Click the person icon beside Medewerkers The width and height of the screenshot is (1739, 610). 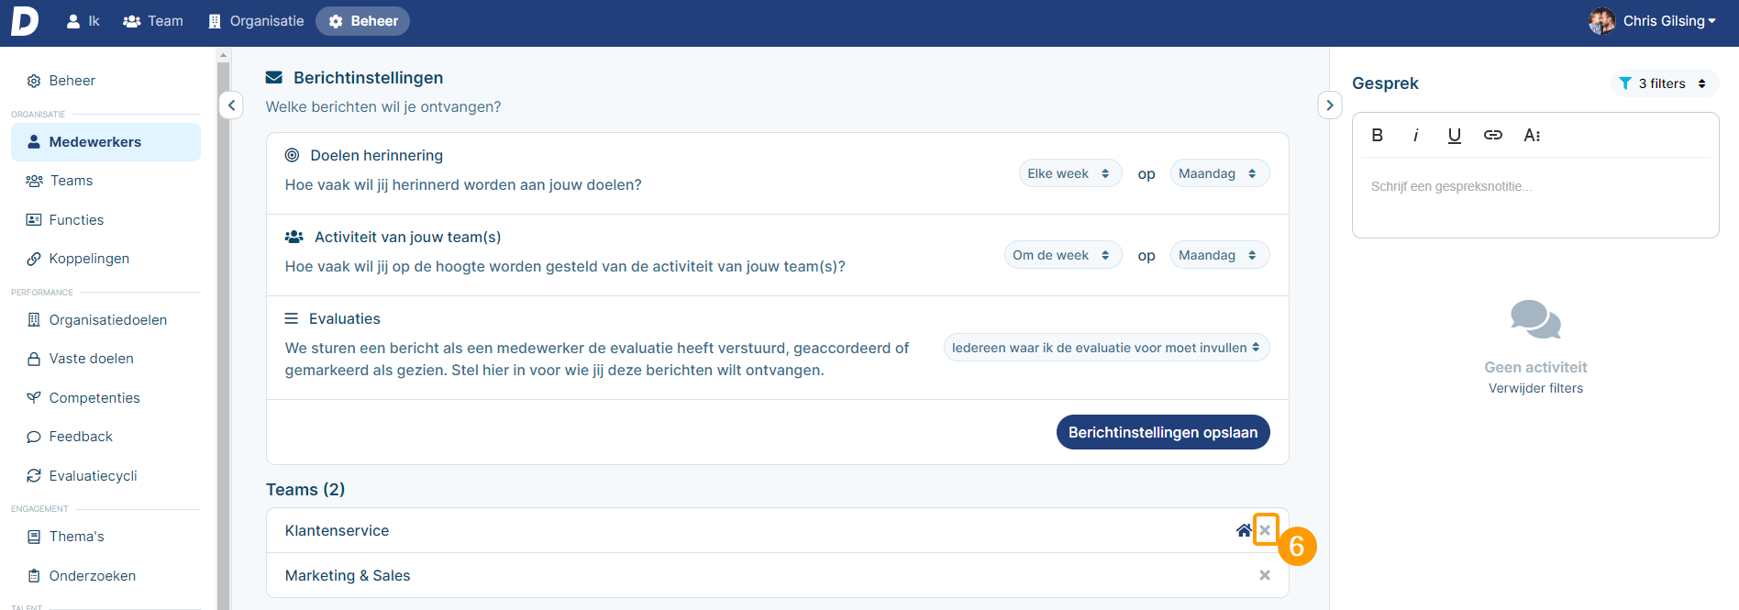[34, 142]
